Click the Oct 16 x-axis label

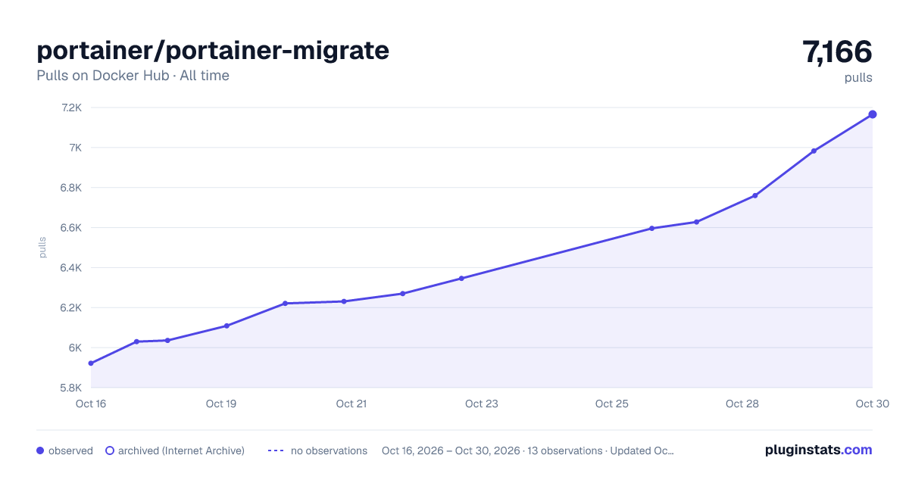pyautogui.click(x=91, y=404)
